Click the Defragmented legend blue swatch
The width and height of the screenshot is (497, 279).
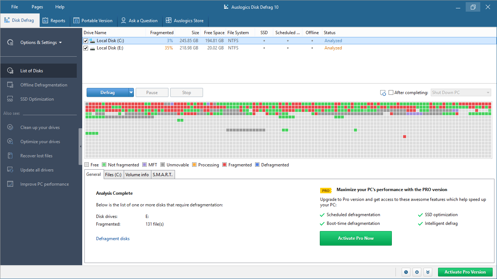[257, 165]
